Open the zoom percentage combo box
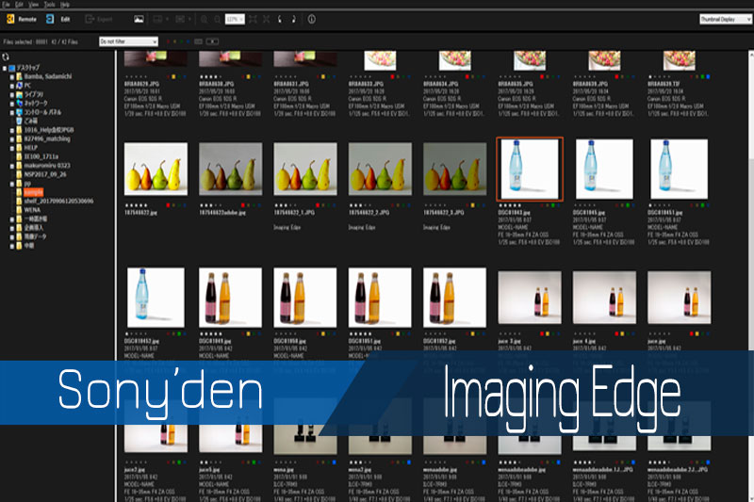Screen dimensions: 754x502 tap(235, 19)
